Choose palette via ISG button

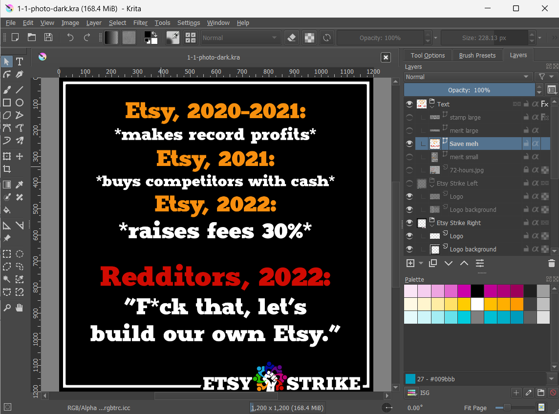pos(412,393)
